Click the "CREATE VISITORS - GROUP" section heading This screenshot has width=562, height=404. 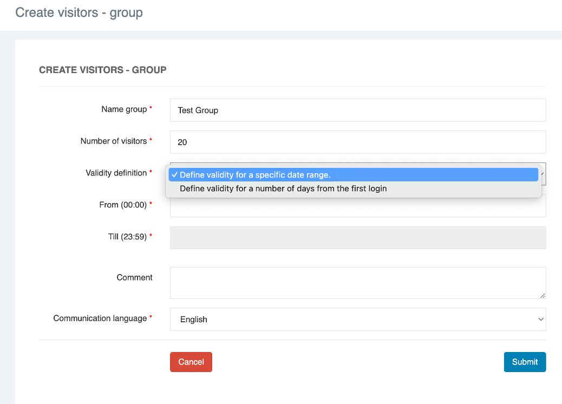[102, 70]
